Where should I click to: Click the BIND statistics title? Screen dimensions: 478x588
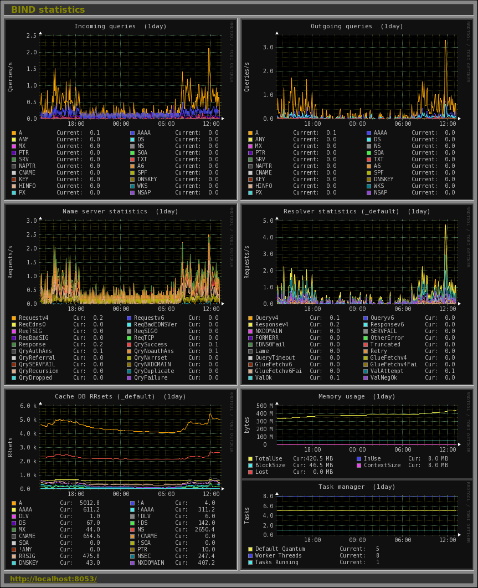(48, 10)
